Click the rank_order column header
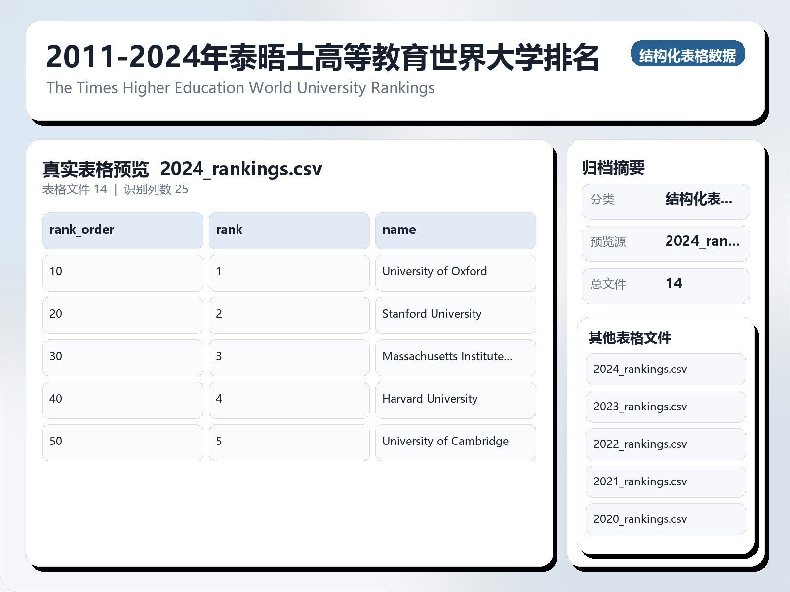790x592 pixels. click(122, 230)
